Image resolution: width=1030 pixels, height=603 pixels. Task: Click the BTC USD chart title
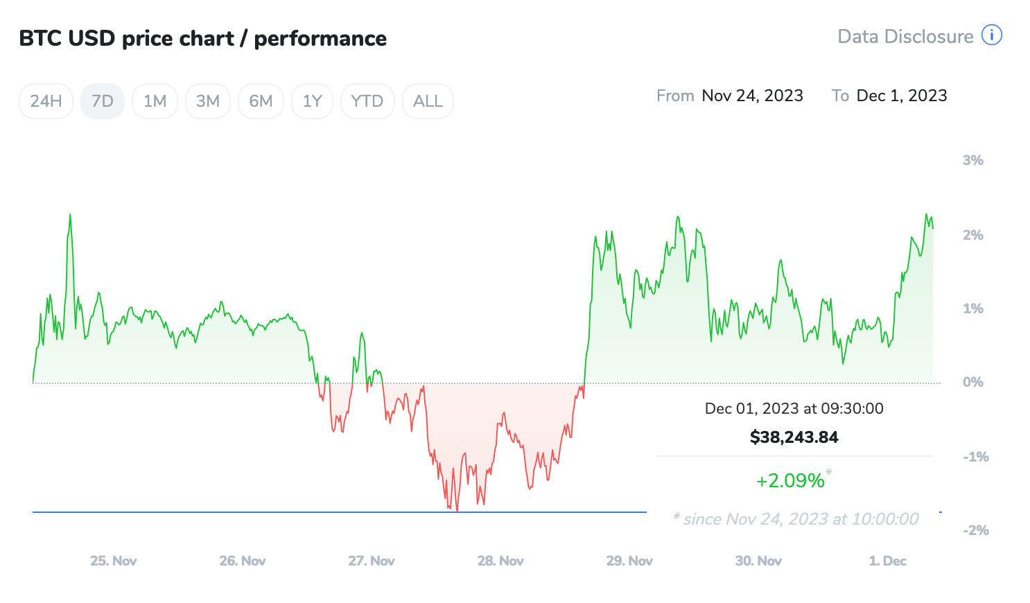click(x=202, y=38)
